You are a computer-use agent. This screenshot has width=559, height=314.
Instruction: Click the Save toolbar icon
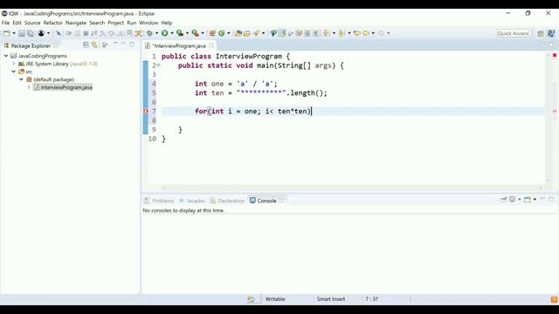click(22, 33)
